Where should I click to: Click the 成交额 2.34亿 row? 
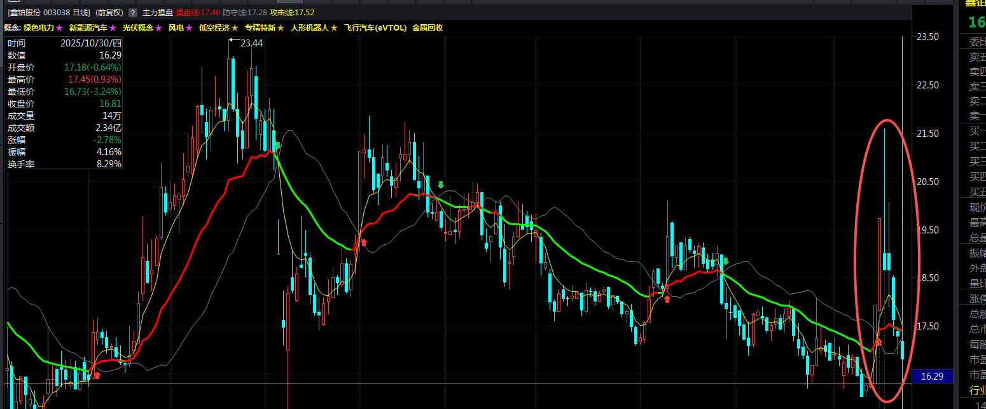click(64, 128)
